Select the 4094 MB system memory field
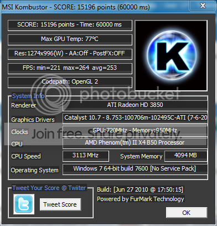The height and width of the screenshot is (226, 217). click(x=185, y=156)
